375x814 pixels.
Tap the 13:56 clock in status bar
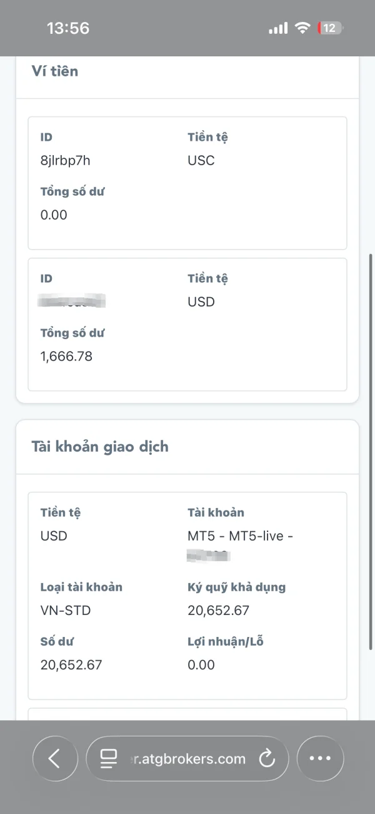click(x=68, y=28)
